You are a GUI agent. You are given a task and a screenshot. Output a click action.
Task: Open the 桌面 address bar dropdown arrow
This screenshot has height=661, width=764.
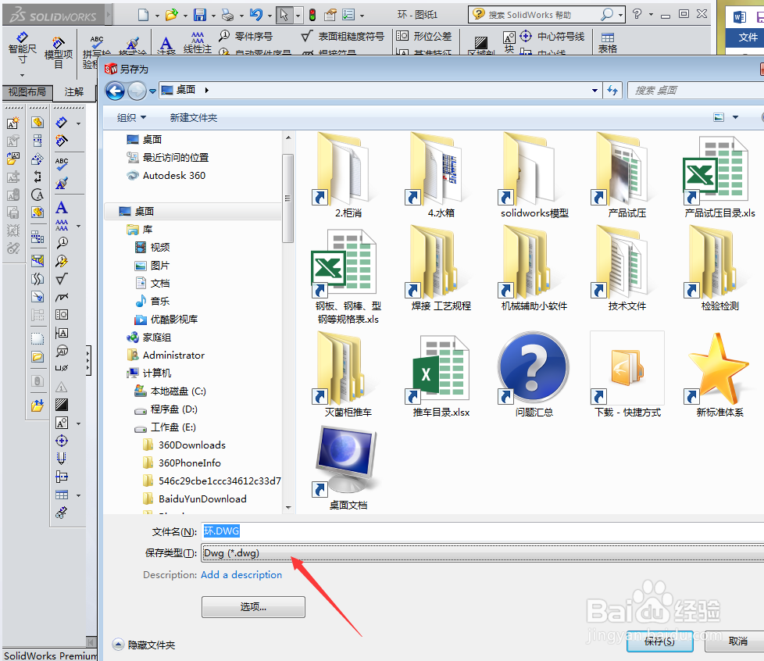pyautogui.click(x=594, y=90)
